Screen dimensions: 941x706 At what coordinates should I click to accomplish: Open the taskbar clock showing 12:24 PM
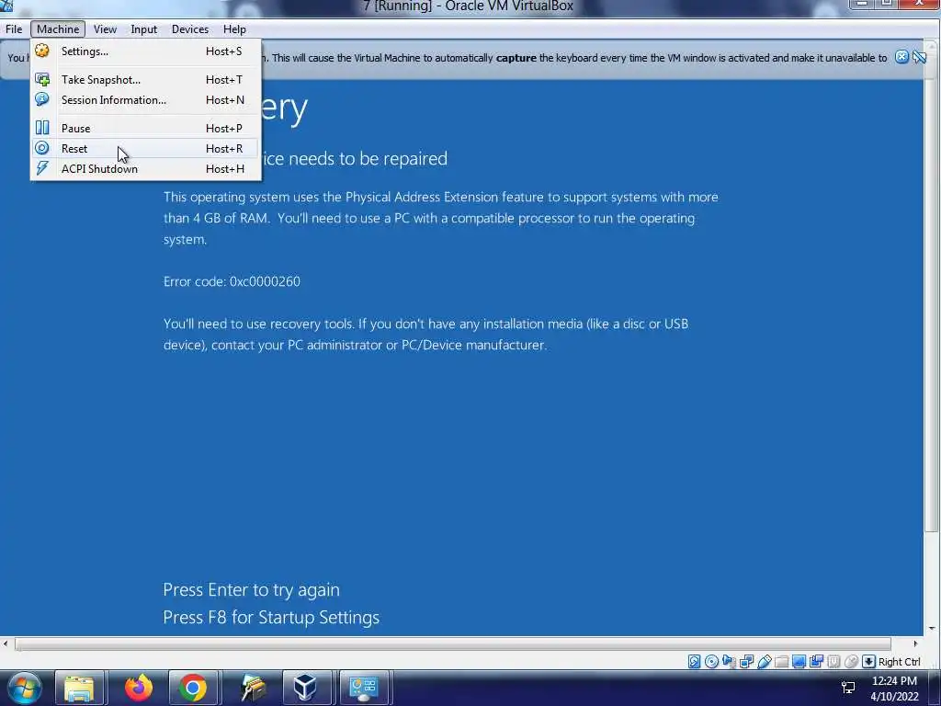[894, 689]
